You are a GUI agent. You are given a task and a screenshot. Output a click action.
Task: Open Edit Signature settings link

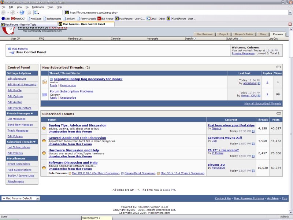click(x=16, y=78)
